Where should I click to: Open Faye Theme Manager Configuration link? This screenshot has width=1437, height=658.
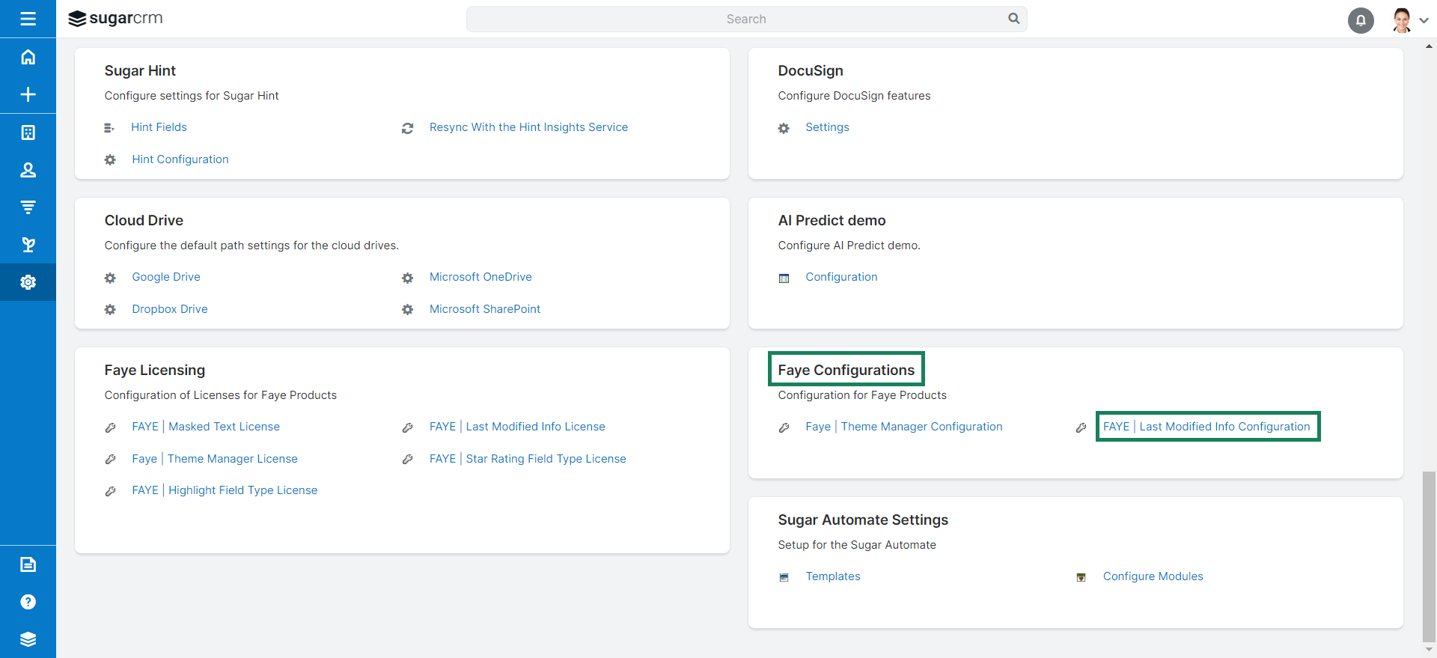pos(904,427)
